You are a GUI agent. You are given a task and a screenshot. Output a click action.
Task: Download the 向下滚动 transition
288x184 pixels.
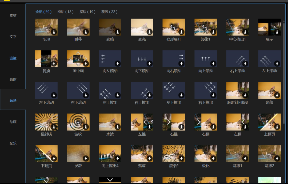coord(150,64)
